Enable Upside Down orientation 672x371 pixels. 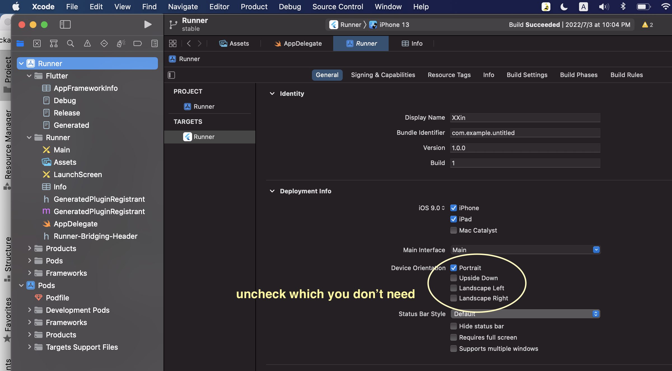[454, 278]
